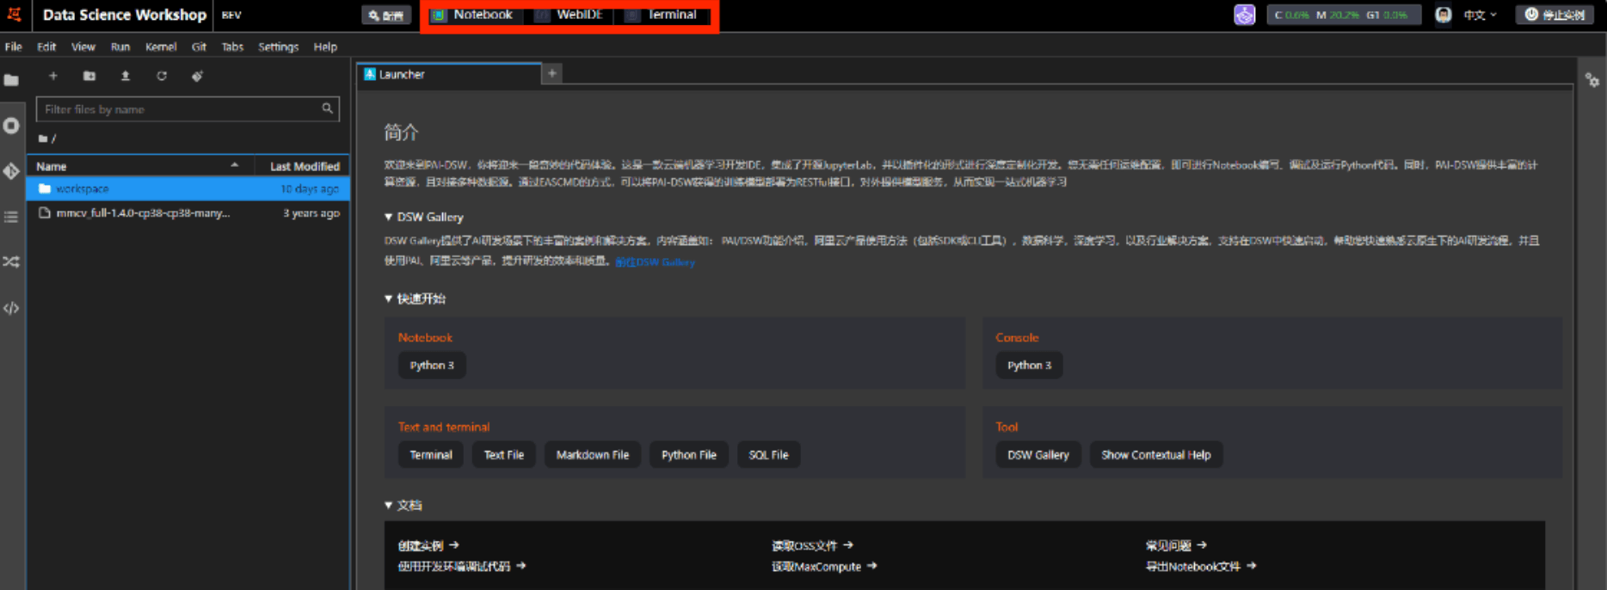Sort files by Last Modified column
This screenshot has height=590, width=1607.
[303, 166]
